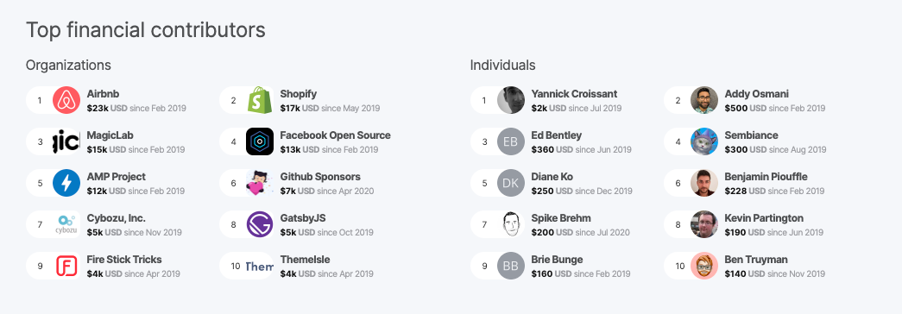The width and height of the screenshot is (902, 314).
Task: Click Sembiance's cat avatar
Action: [x=704, y=141]
